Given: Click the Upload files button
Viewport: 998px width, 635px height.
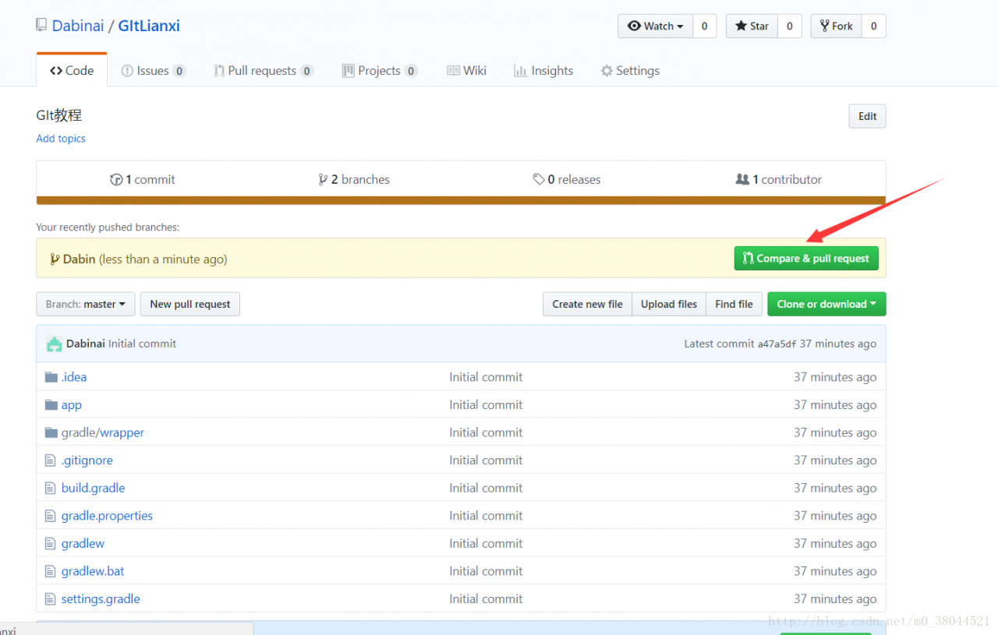Looking at the screenshot, I should click(669, 304).
